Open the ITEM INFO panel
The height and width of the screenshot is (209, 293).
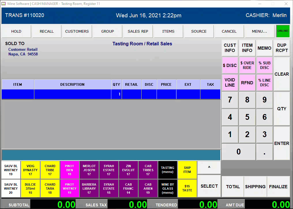tap(247, 48)
